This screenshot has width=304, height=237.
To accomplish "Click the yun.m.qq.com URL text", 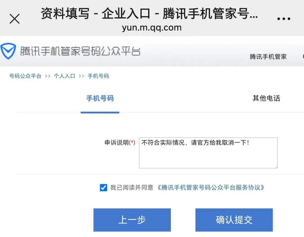I will point(152,28).
